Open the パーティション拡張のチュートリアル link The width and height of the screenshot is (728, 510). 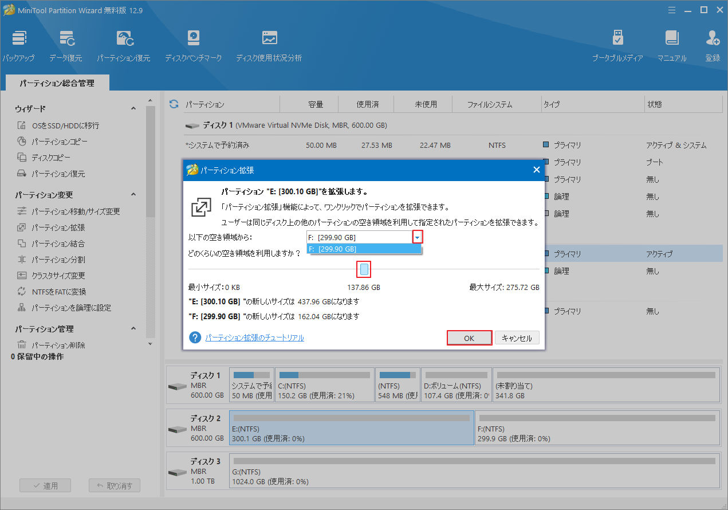pos(254,338)
